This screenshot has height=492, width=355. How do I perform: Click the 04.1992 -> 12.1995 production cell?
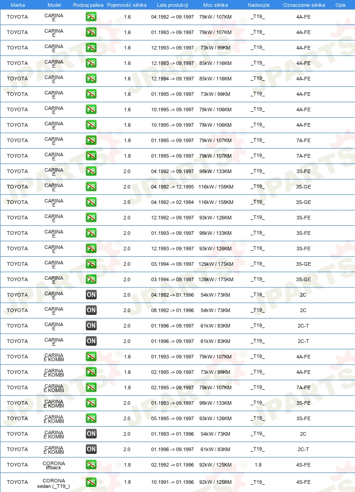[173, 187]
